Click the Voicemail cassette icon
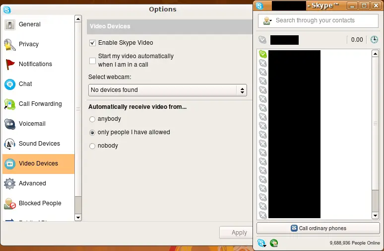 [x=10, y=124]
